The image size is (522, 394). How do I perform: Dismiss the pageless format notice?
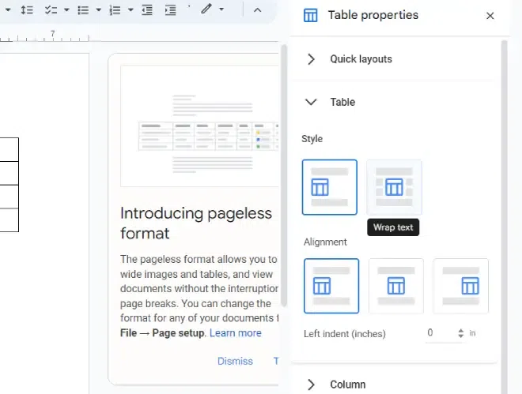pos(235,361)
